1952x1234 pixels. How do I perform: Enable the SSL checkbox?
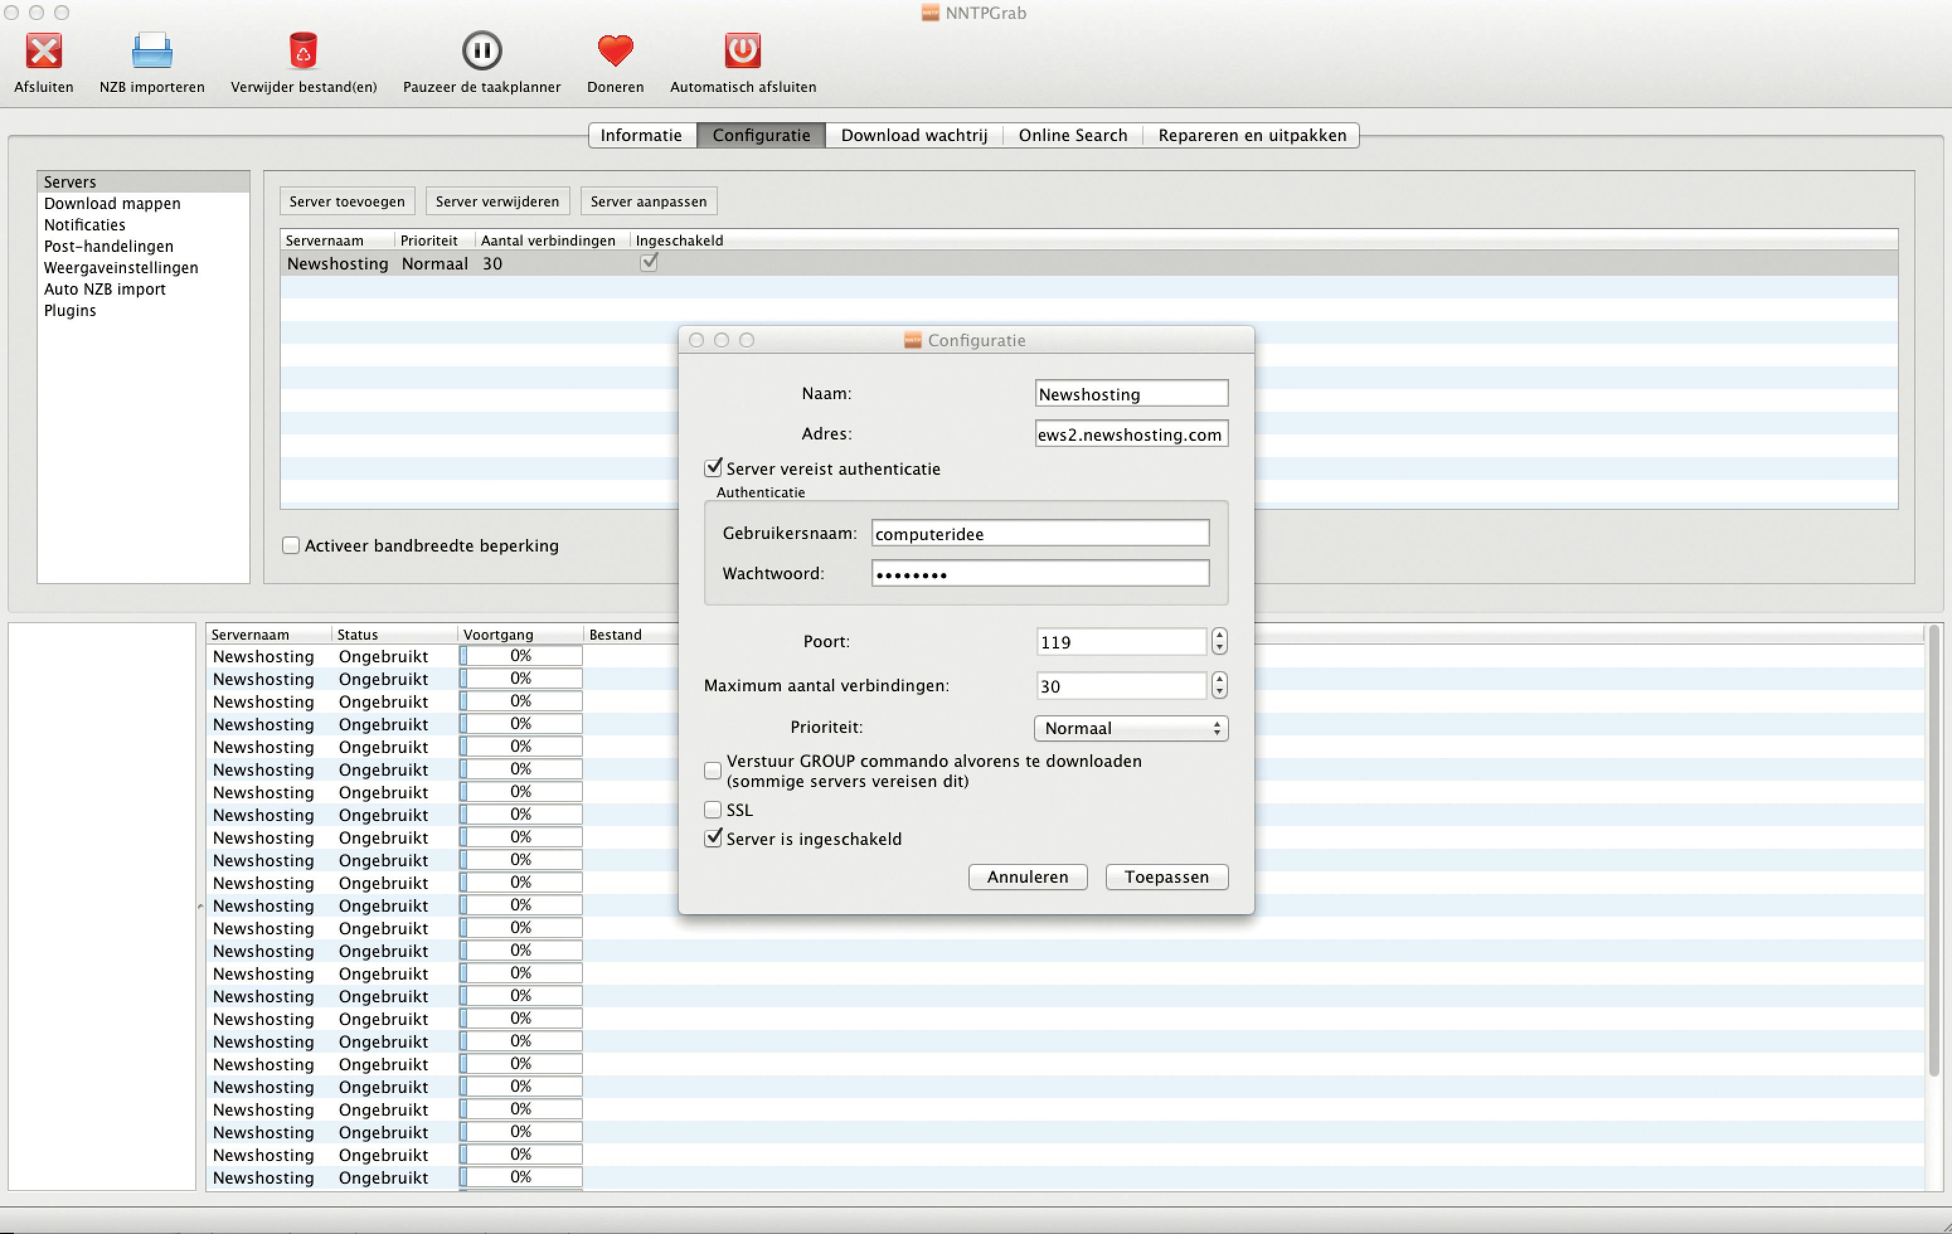(713, 810)
